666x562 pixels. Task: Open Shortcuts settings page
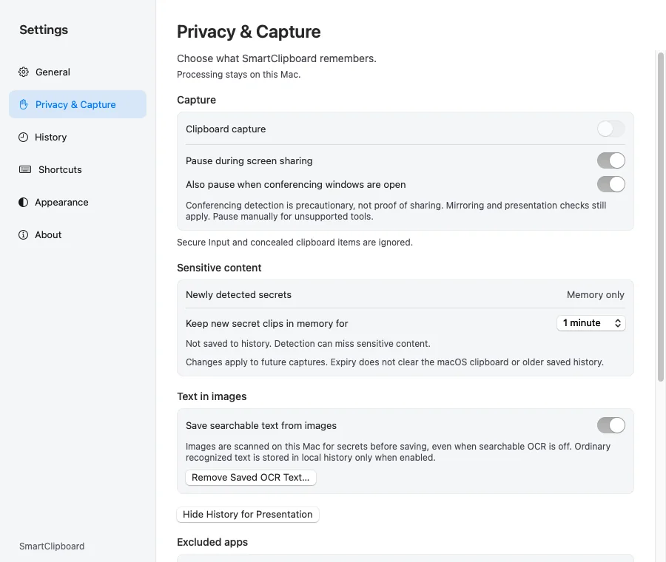click(x=78, y=169)
